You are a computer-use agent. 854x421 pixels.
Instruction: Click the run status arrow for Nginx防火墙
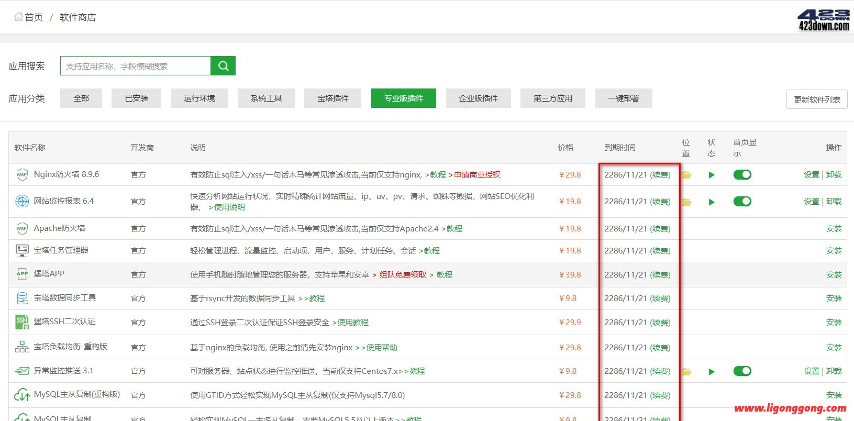(x=711, y=175)
